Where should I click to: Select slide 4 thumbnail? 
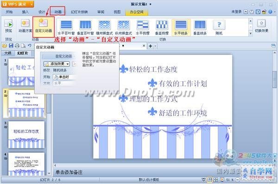point(26,164)
